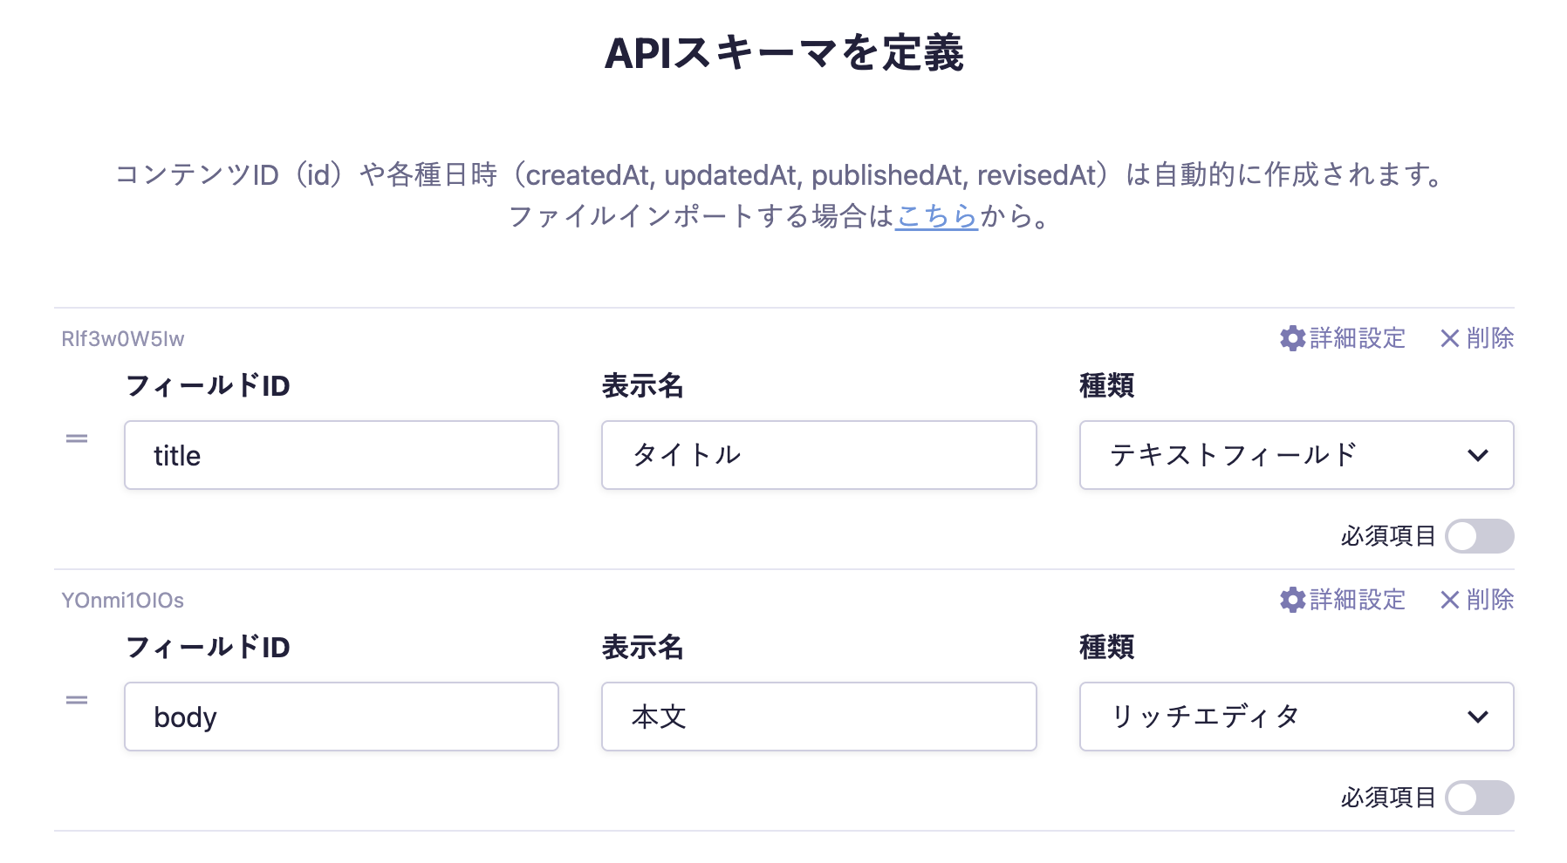The image size is (1567, 863).
Task: Open 詳細設定 for the title field
Action: coord(1357,338)
